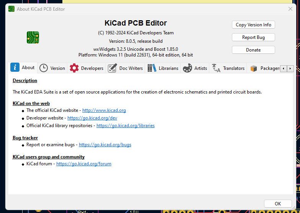Open the http://www.kicad.org link
This screenshot has width=300, height=213.
[104, 110]
